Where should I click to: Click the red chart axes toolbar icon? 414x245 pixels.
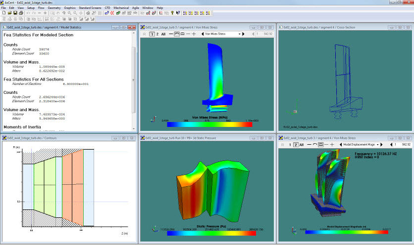(161, 13)
